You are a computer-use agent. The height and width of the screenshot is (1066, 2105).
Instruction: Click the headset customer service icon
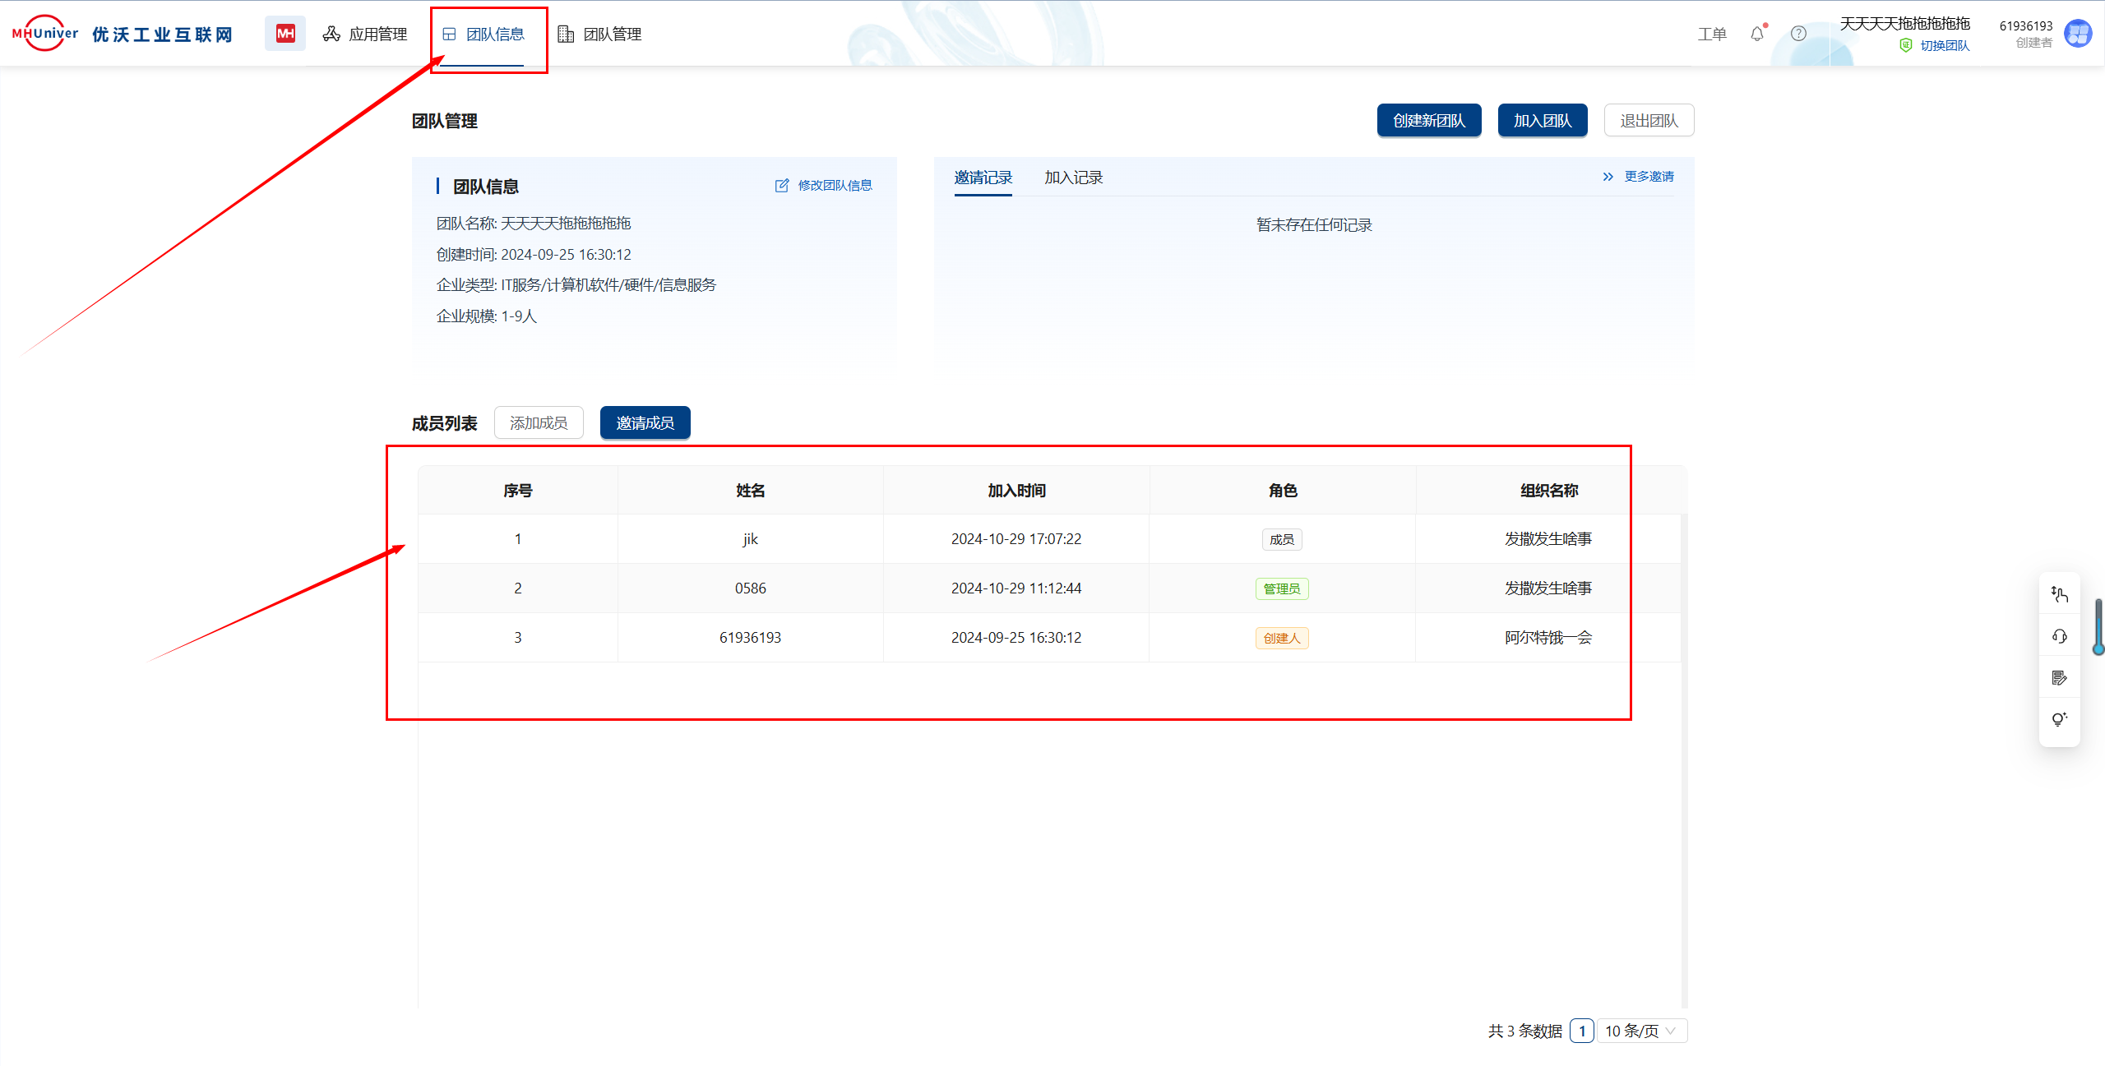(2059, 636)
